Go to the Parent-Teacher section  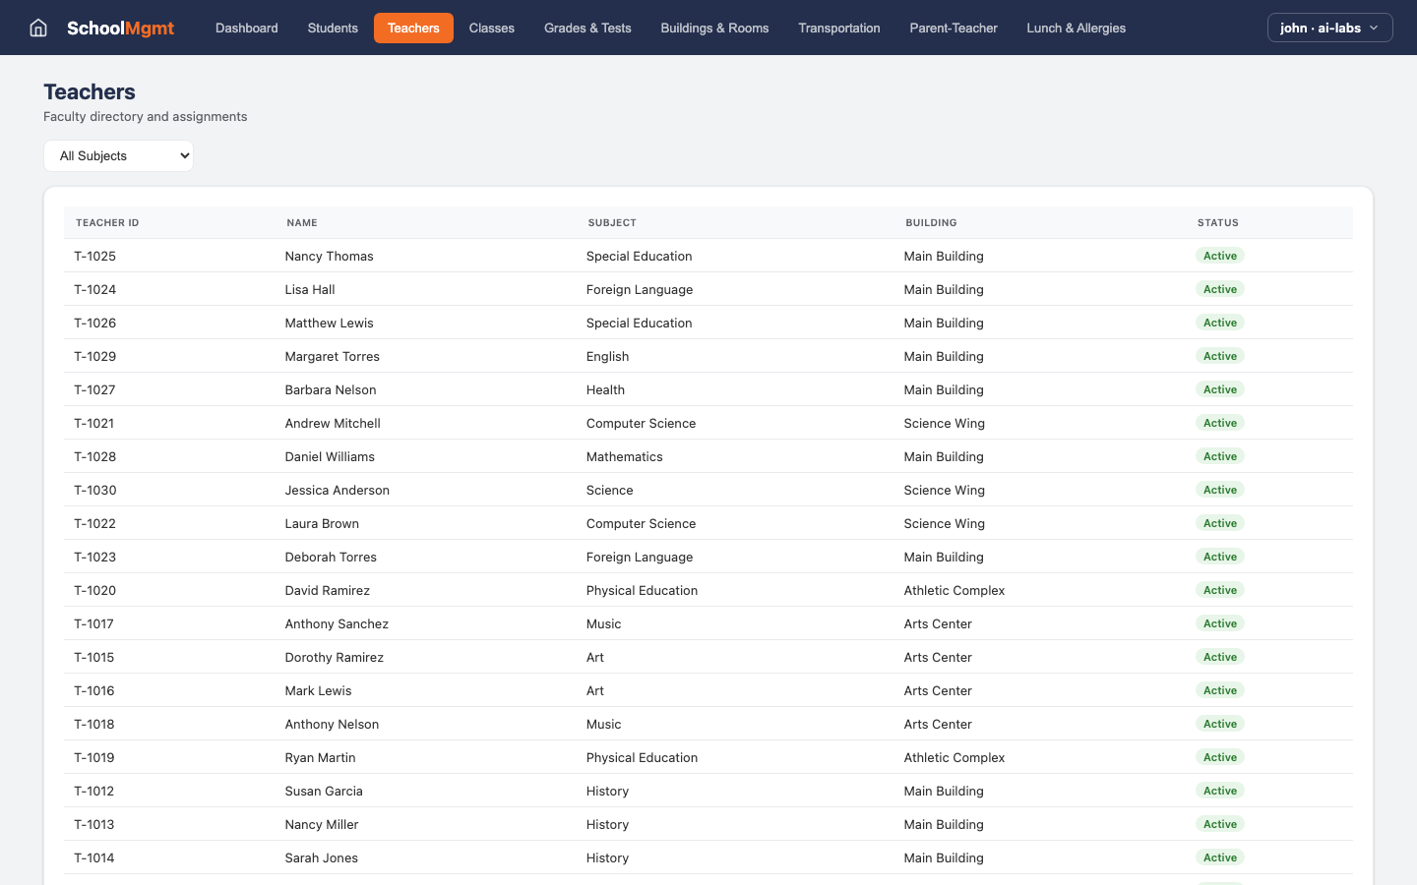point(953,28)
